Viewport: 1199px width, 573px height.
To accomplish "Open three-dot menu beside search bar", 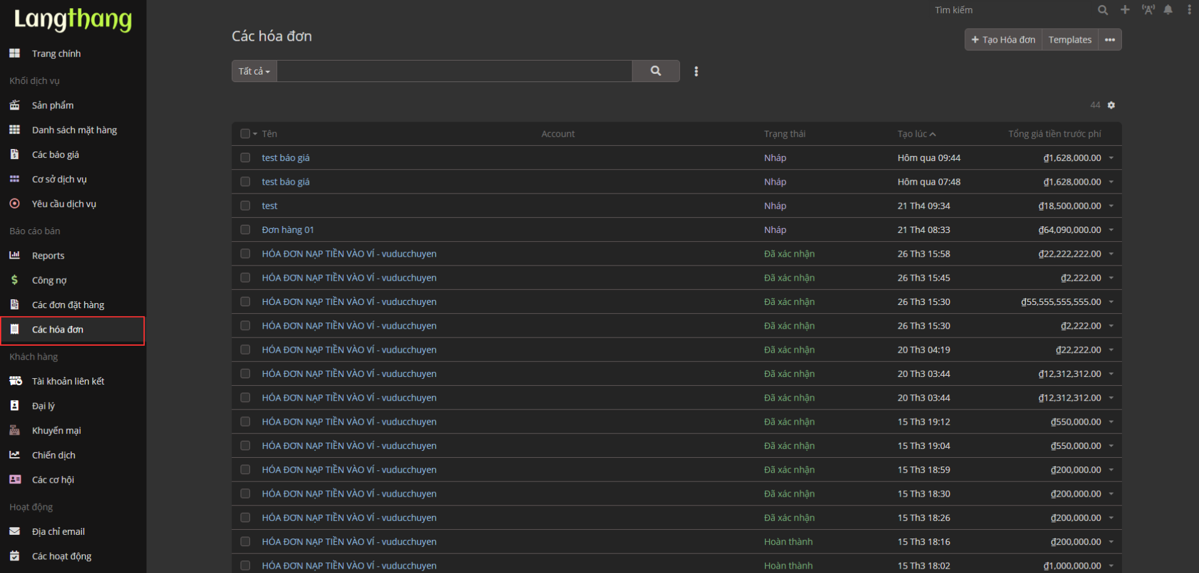I will click(696, 71).
